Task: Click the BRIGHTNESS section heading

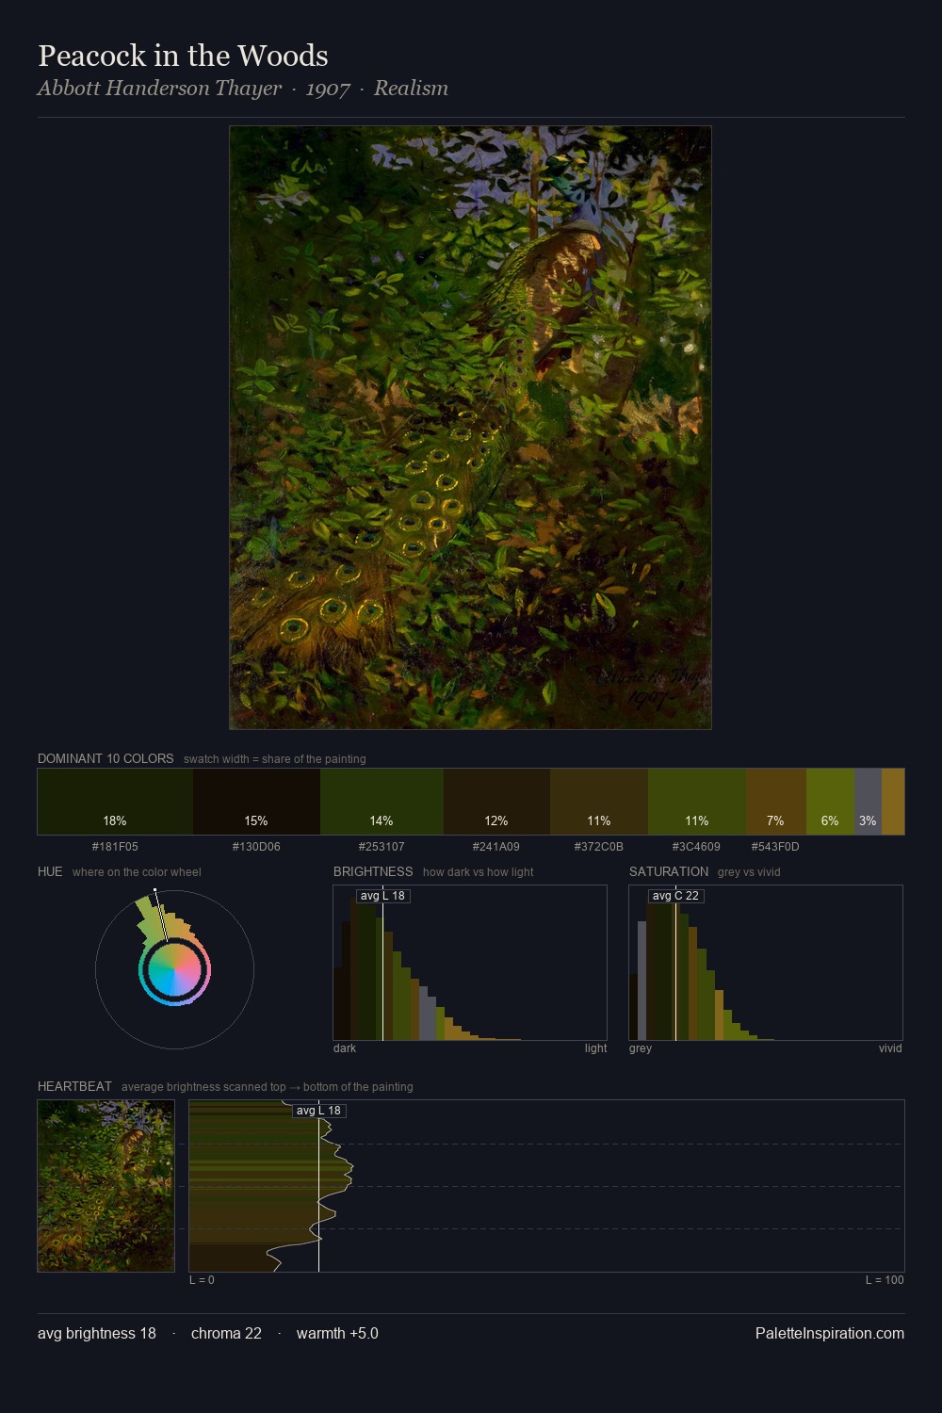Action: [x=373, y=871]
